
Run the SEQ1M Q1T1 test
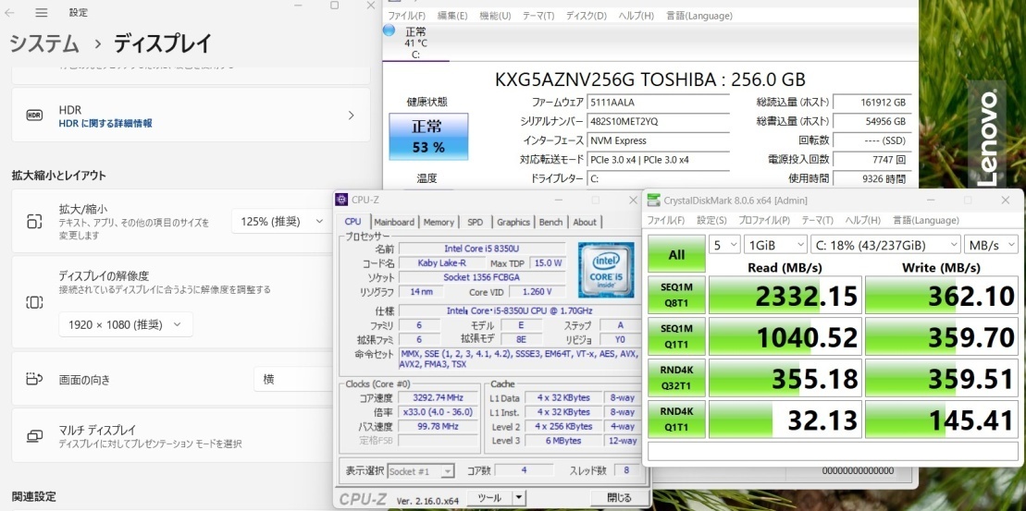click(676, 335)
